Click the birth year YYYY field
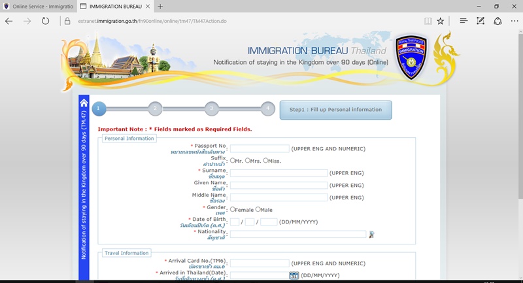Viewport: 523px width, 283px height. pyautogui.click(x=269, y=222)
